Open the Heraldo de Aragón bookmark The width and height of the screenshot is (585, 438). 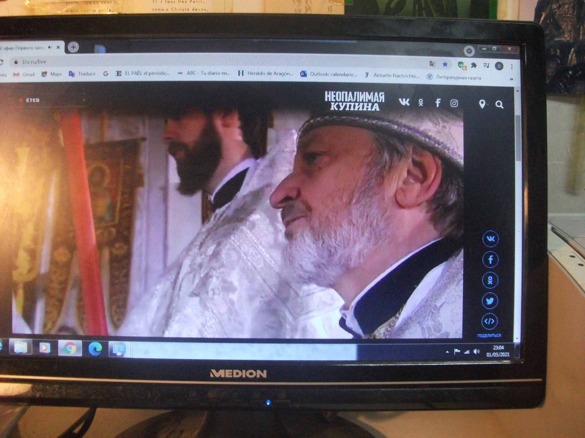(x=266, y=74)
